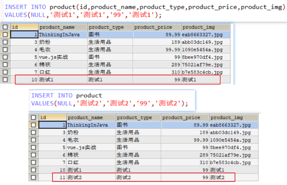Select the 棉袄 name cell in upper table
Viewport: 287px width, 185px height.
tap(63, 65)
